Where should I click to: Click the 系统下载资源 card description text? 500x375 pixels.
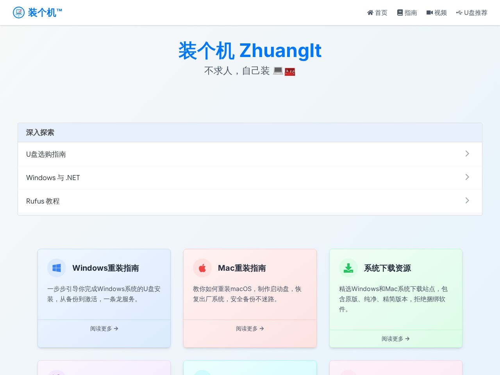(x=394, y=299)
